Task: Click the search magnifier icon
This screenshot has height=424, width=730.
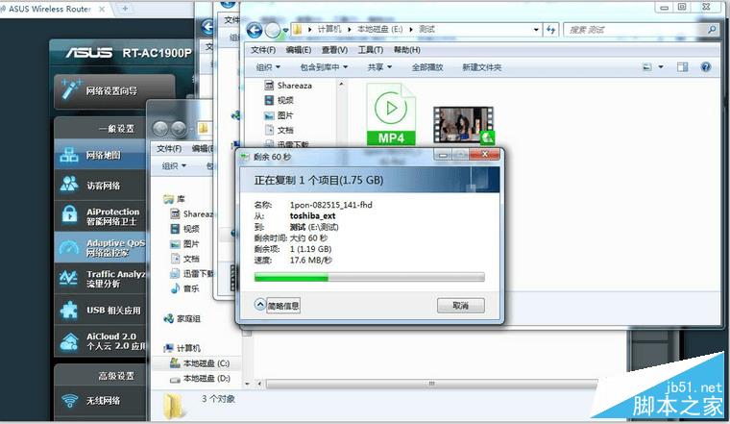Action: 712,30
